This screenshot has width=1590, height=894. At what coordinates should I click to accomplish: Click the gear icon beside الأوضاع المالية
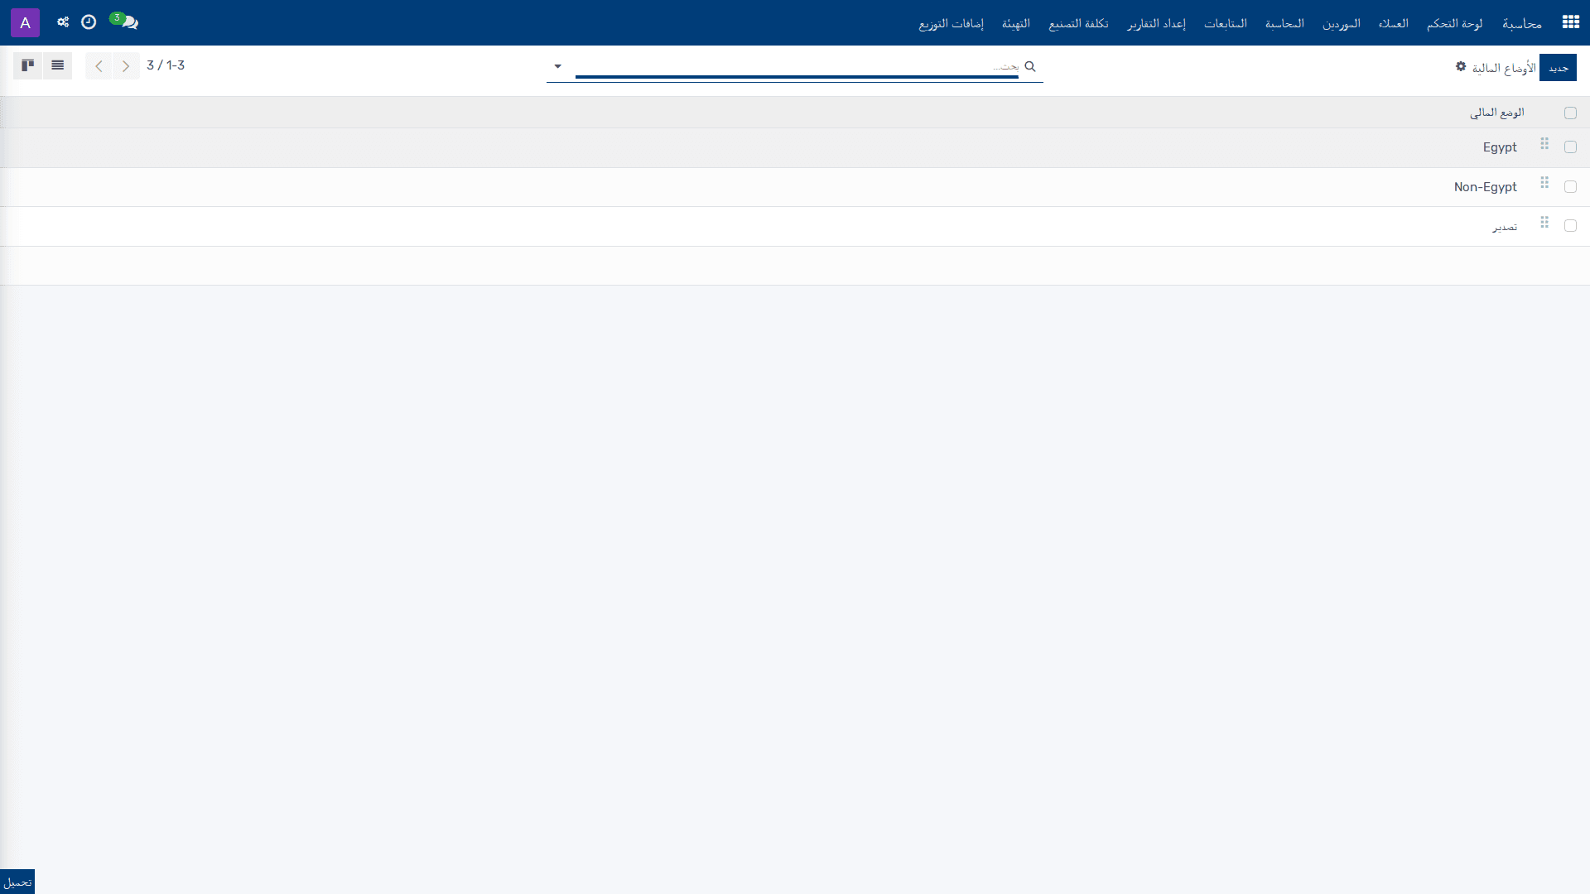click(x=1461, y=66)
